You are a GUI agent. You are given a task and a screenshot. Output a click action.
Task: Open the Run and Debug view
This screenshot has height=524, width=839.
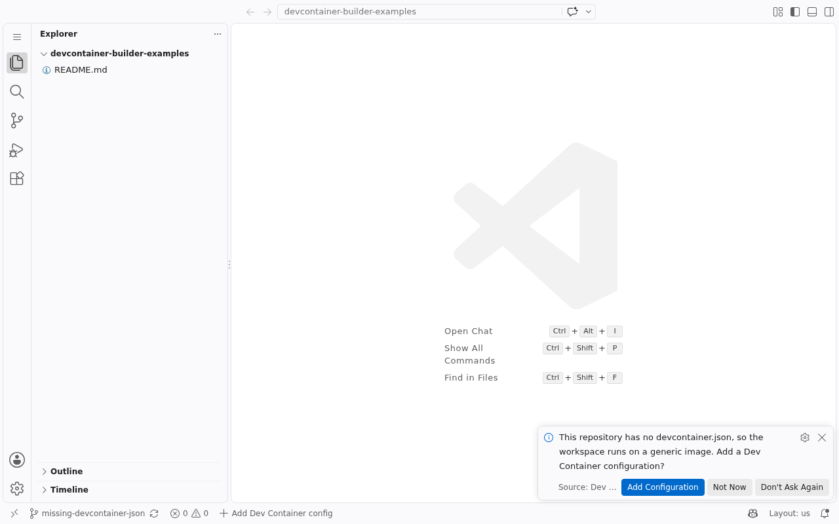click(17, 149)
